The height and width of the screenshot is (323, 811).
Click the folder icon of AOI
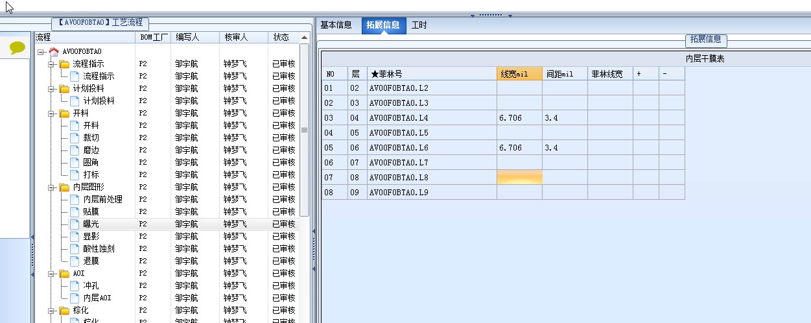pos(65,273)
